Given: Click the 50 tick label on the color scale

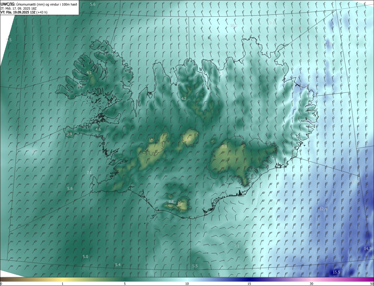Looking at the screenshot, I should coord(372,284).
